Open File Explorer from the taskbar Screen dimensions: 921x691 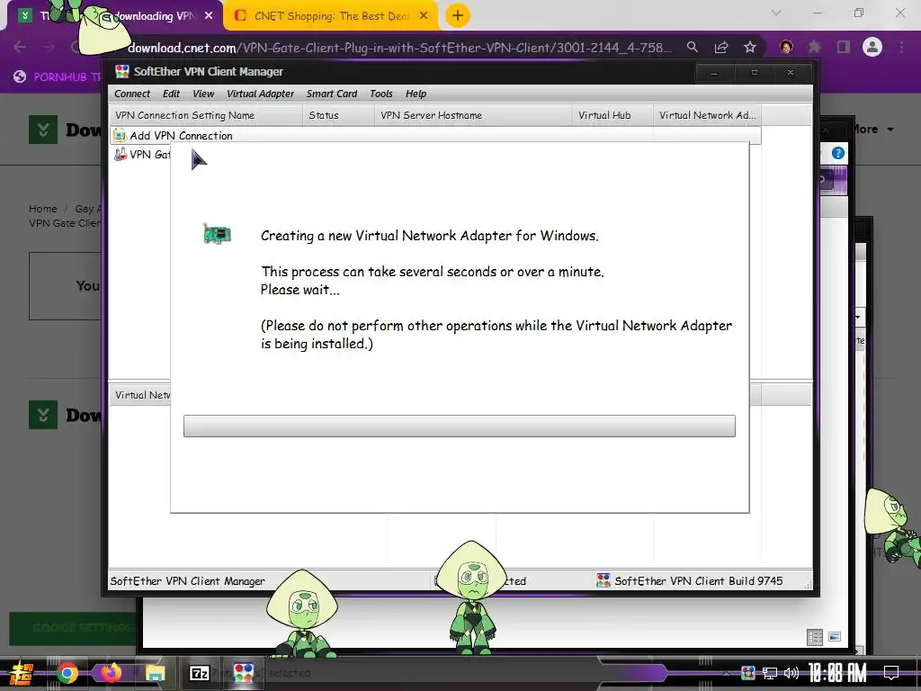coord(155,673)
